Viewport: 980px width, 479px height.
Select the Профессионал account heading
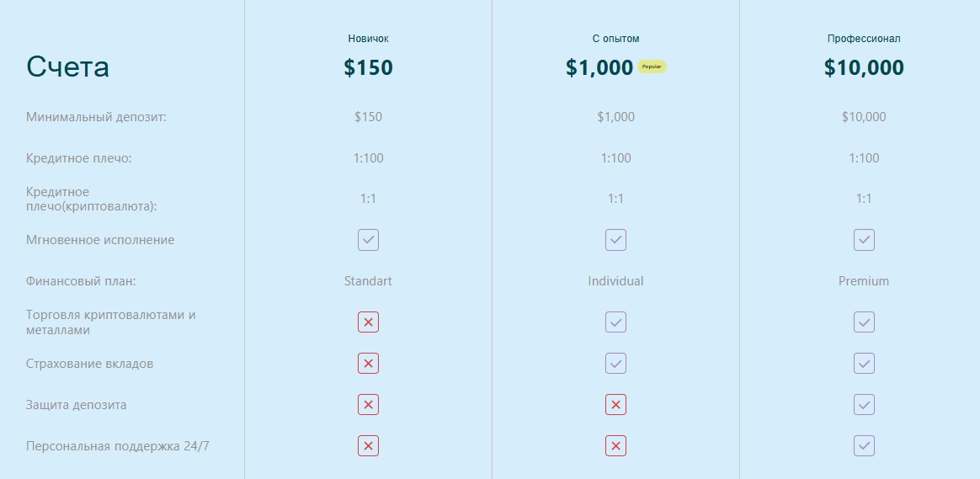[x=864, y=39]
